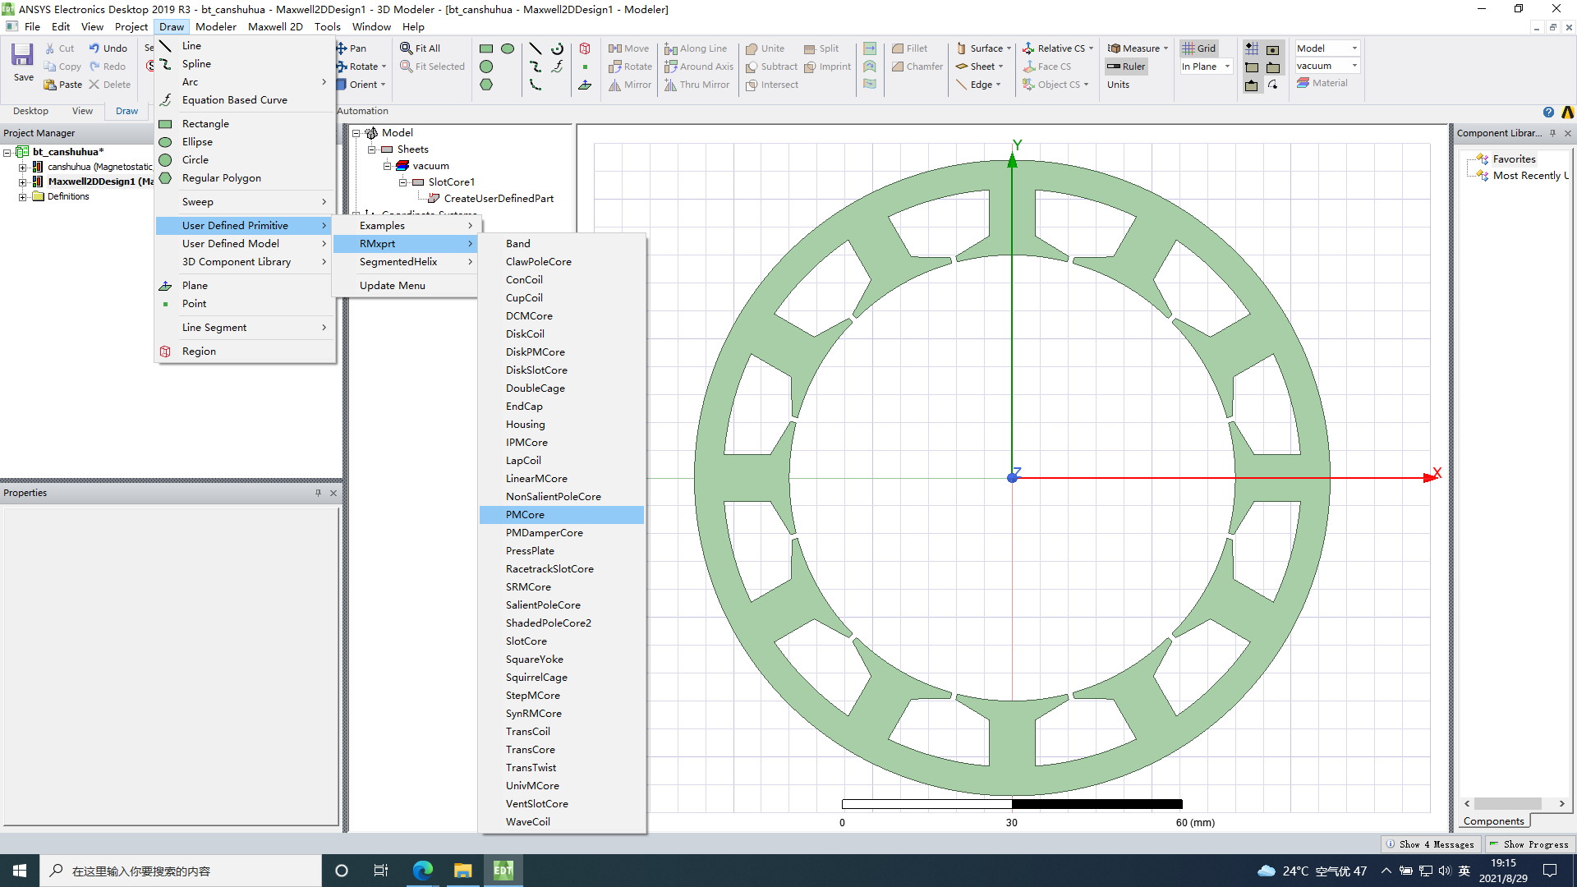Screen dimensions: 1577x887
Task: Choose SlotCore primitive in the list
Action: pyautogui.click(x=526, y=641)
